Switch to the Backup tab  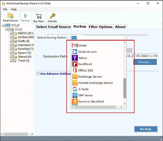click(x=80, y=27)
